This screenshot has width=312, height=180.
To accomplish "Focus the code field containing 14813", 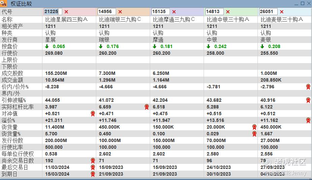I will click(x=214, y=11).
